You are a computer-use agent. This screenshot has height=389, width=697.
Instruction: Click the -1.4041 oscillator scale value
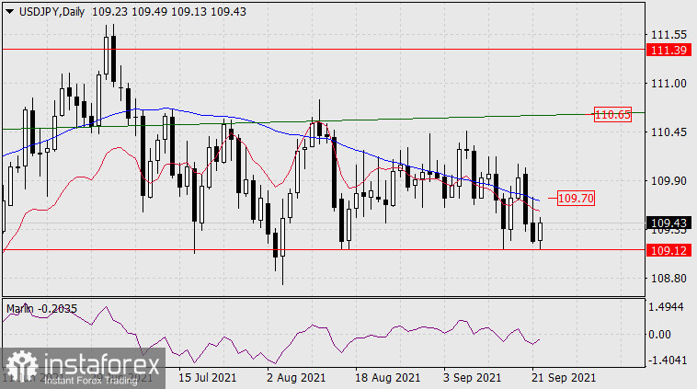pyautogui.click(x=668, y=362)
